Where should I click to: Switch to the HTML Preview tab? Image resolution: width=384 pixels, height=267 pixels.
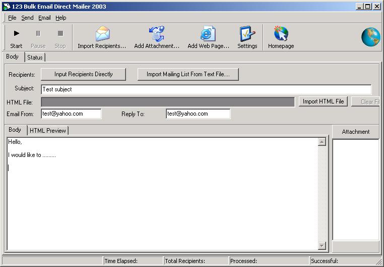coord(48,131)
